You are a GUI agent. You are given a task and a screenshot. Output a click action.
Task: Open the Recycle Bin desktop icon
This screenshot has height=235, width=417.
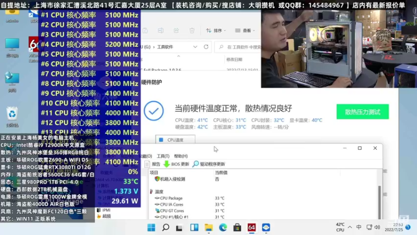click(x=12, y=117)
